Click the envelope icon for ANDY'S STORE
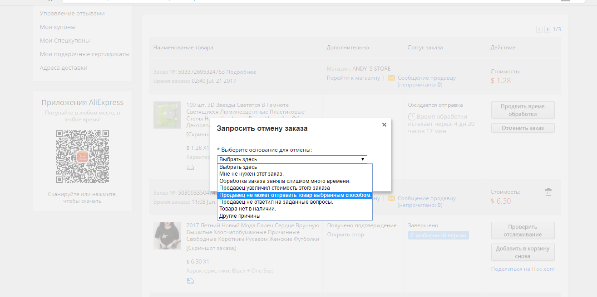This screenshot has width=597, height=297. [x=391, y=78]
